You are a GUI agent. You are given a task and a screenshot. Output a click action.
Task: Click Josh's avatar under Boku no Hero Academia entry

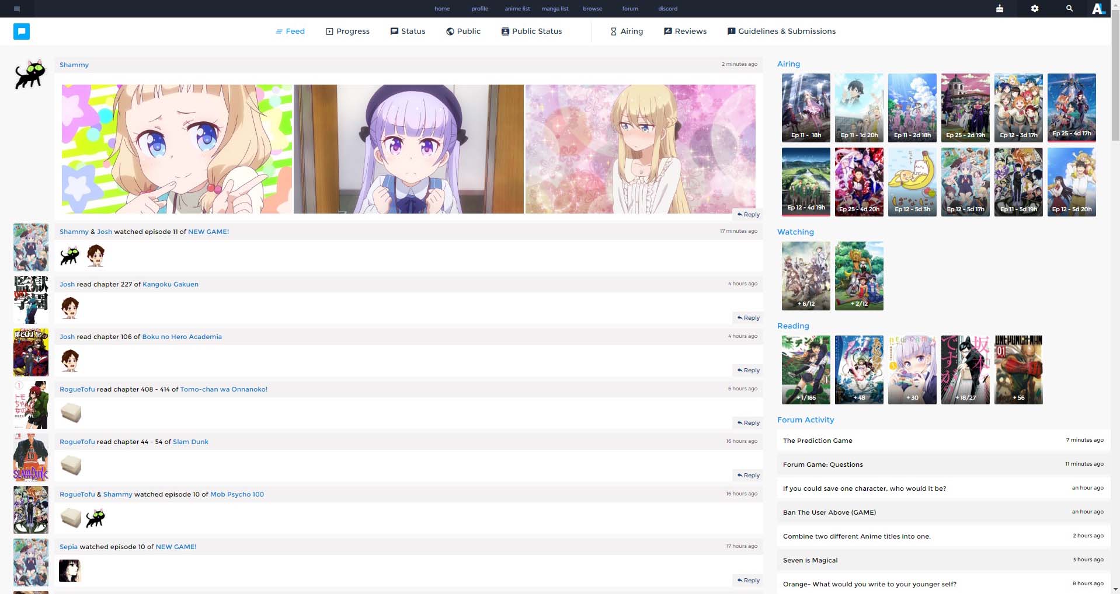pyautogui.click(x=70, y=360)
